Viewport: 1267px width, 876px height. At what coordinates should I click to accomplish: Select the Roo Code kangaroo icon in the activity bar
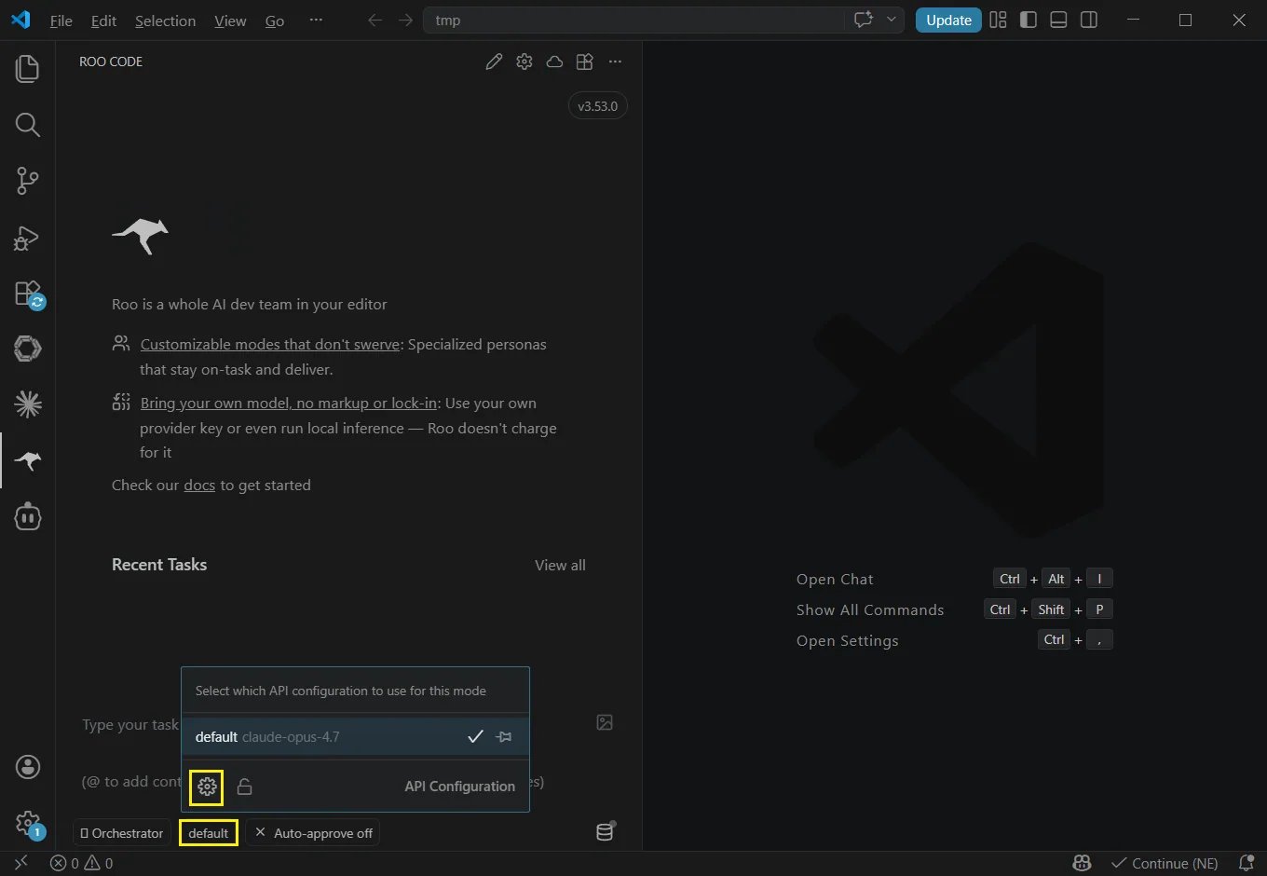click(27, 460)
